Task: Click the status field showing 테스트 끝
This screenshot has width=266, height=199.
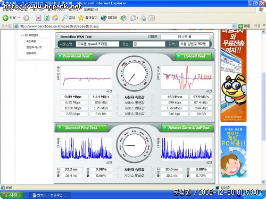Action: pos(185,37)
